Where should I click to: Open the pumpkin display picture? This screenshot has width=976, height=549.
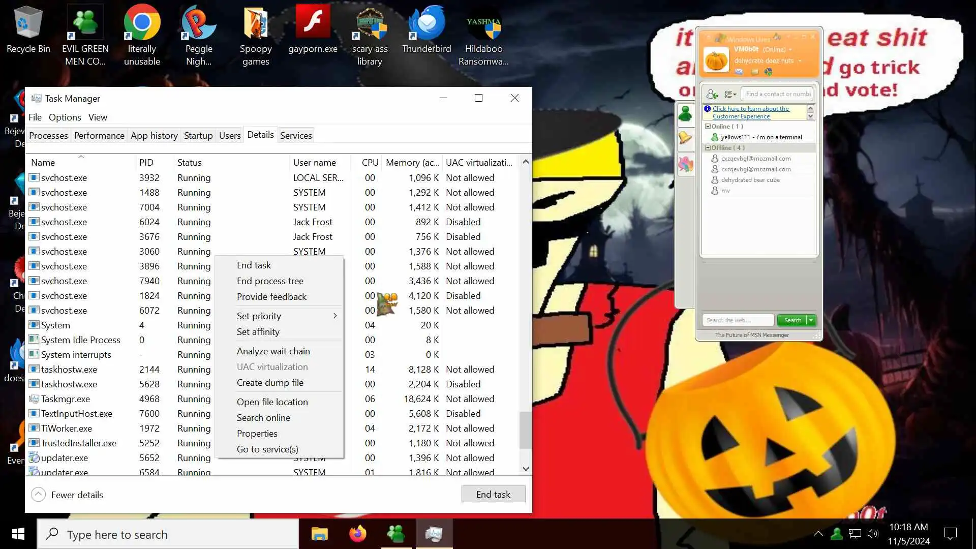(716, 60)
